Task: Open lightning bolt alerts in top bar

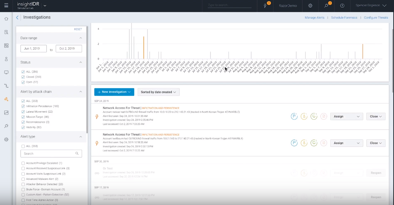Action: click(265, 6)
